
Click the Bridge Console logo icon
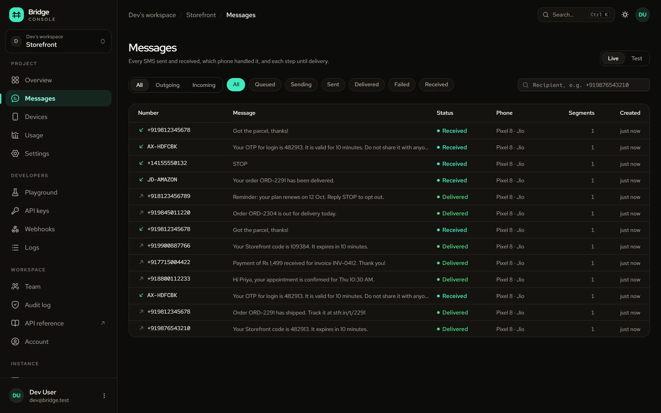(x=17, y=15)
